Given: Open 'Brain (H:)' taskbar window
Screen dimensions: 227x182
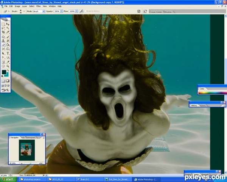Looking at the screenshot, I should (x=89, y=179).
